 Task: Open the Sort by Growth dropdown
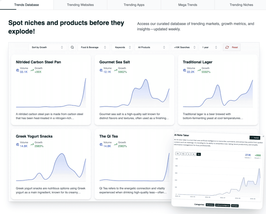(47, 47)
